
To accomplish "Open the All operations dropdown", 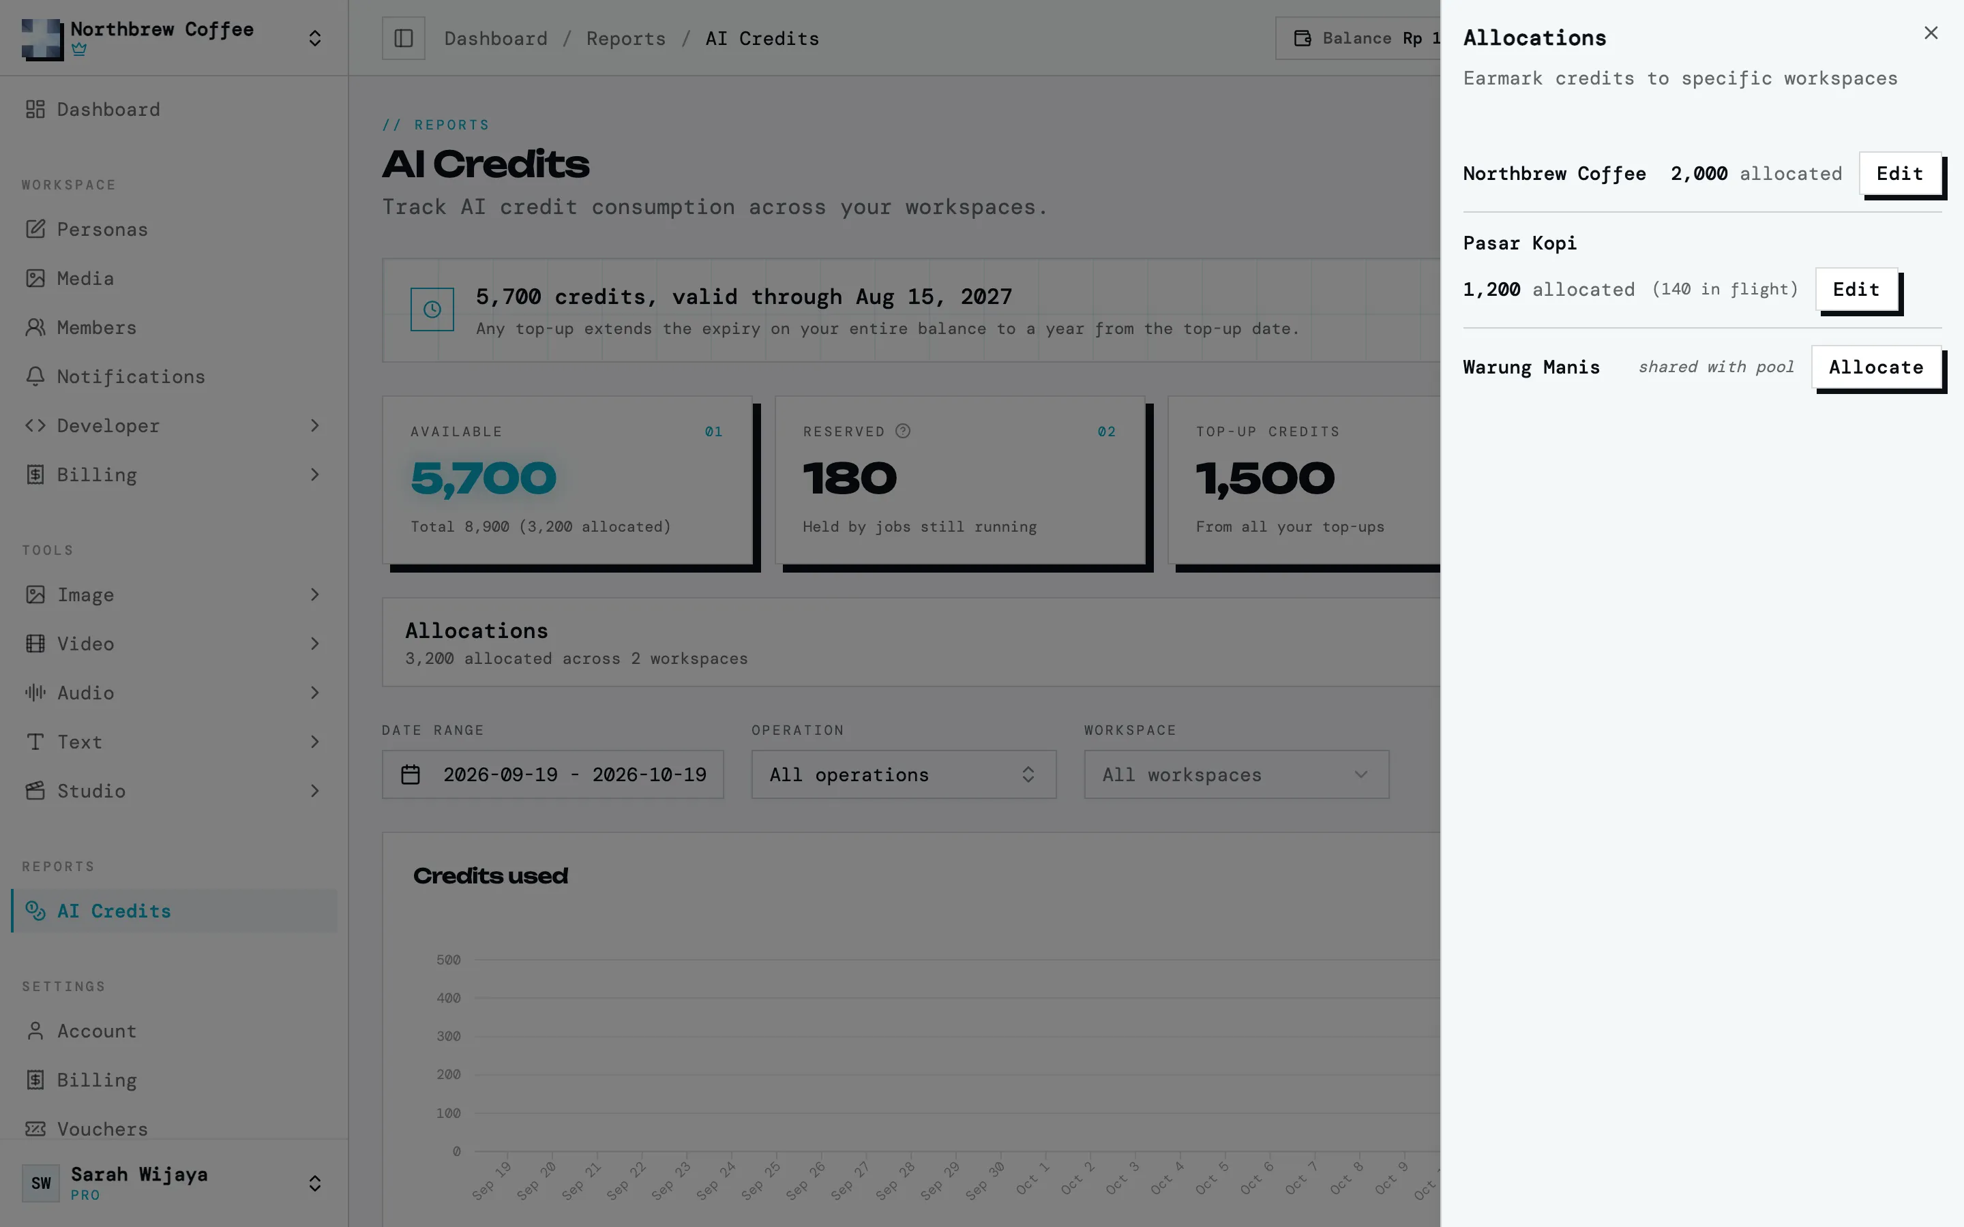I will click(x=904, y=774).
